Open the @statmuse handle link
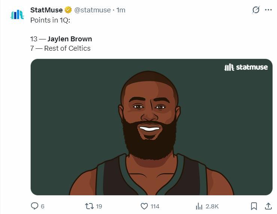The height and width of the screenshot is (214, 277). (x=92, y=10)
